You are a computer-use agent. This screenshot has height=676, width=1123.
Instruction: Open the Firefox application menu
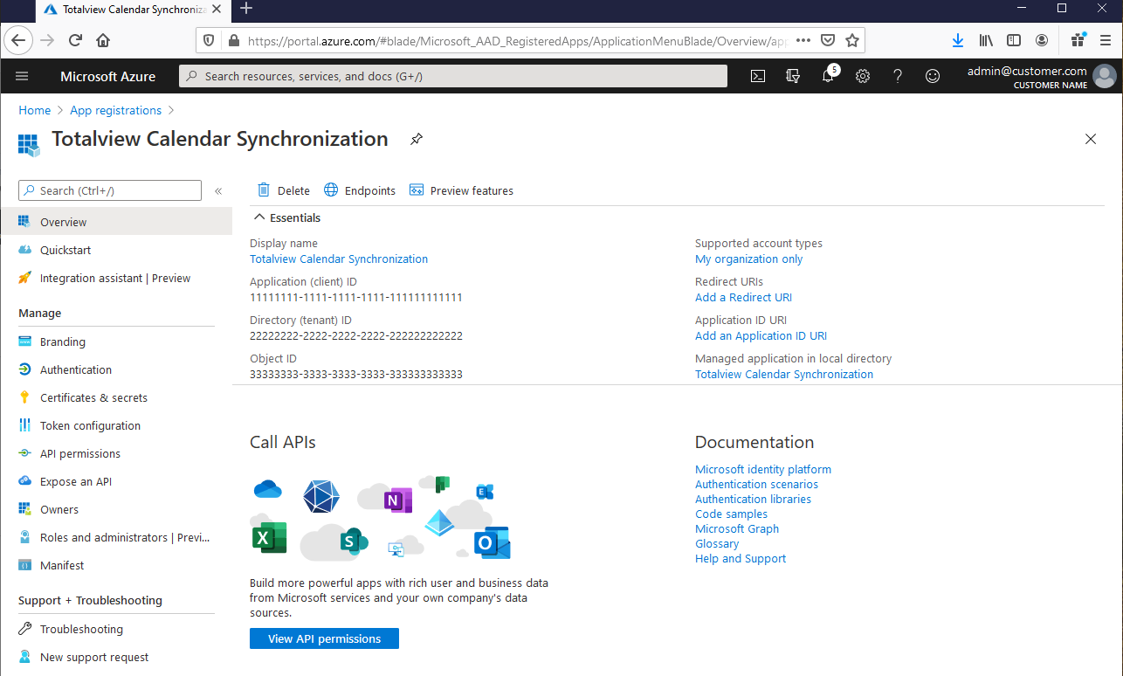pos(1105,40)
